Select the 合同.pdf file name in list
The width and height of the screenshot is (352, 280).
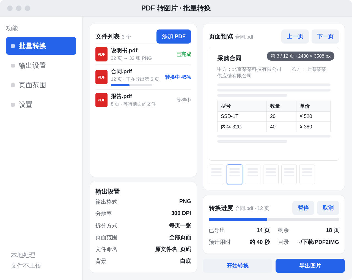point(121,71)
